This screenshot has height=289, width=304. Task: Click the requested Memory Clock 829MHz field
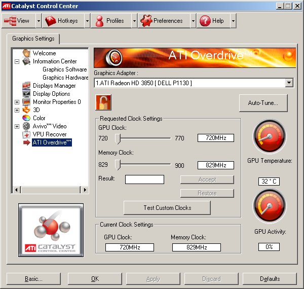[x=216, y=165]
